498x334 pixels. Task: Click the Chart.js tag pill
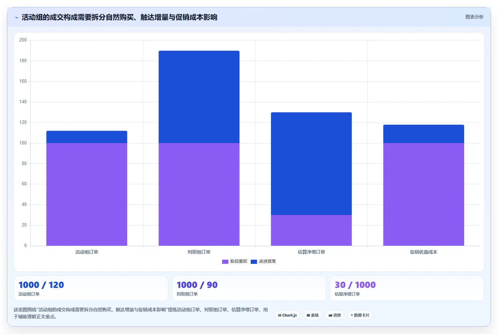[287, 315]
